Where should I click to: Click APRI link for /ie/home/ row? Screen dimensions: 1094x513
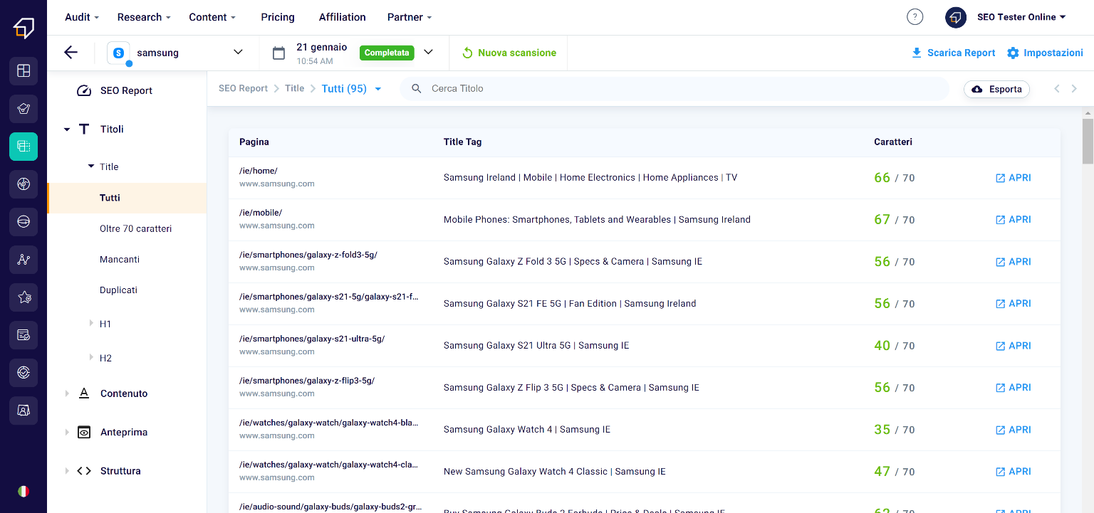tap(1013, 178)
